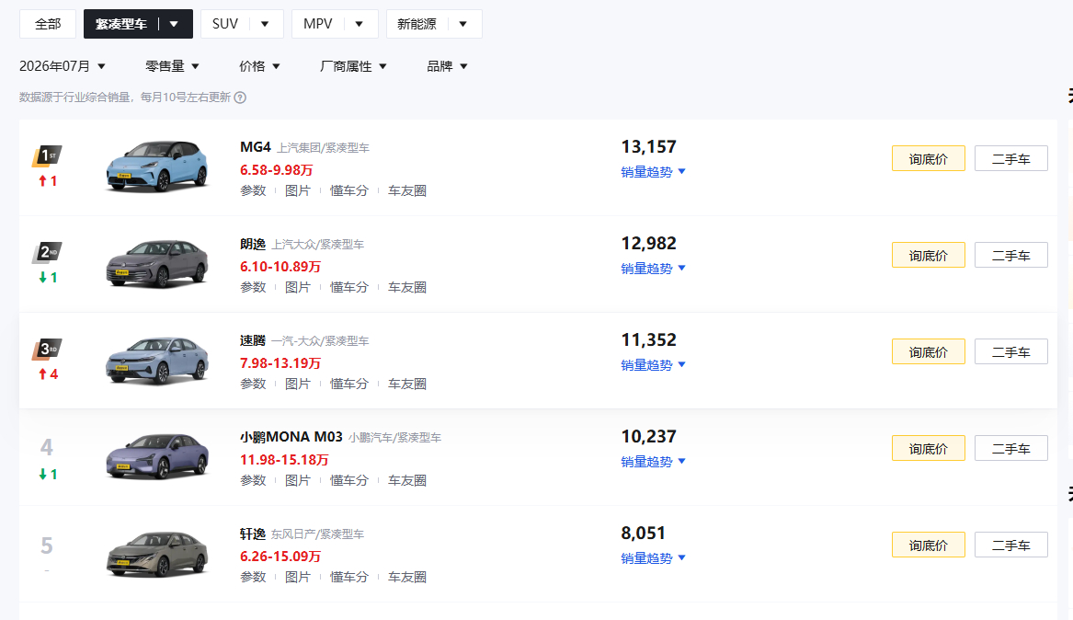The image size is (1073, 620).
Task: Open the MG4 car thumbnail
Action: 157,166
